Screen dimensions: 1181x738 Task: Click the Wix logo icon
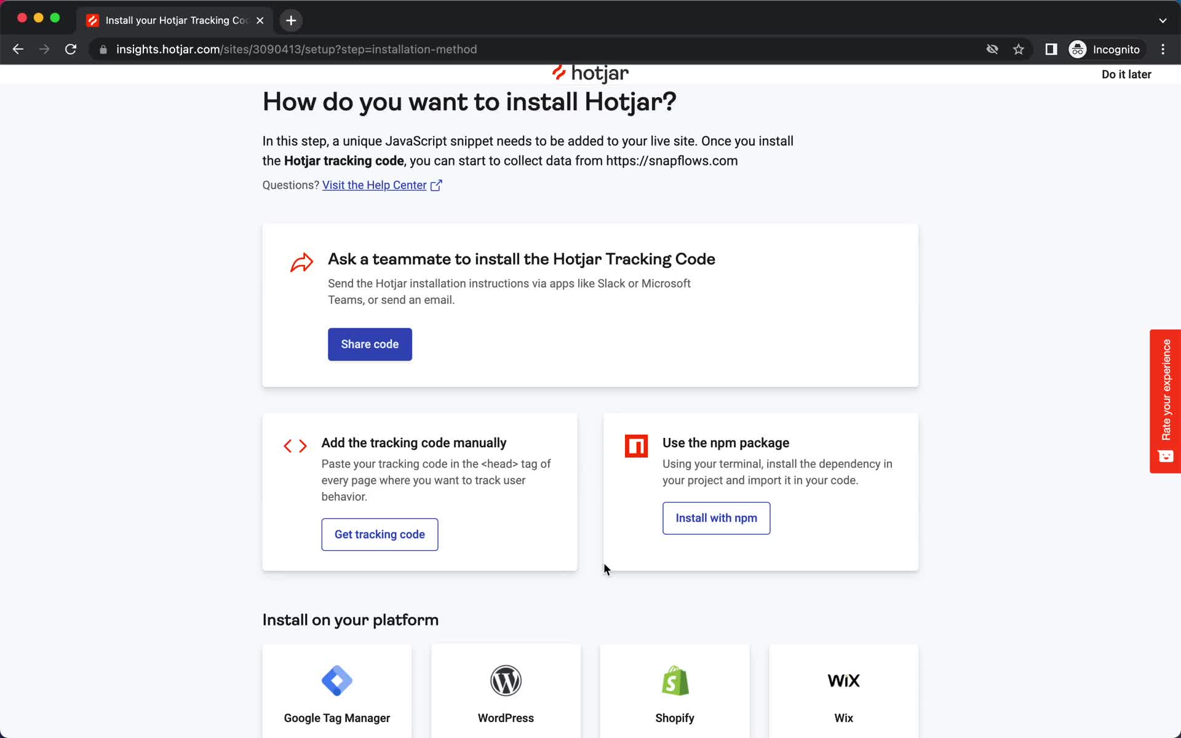843,680
